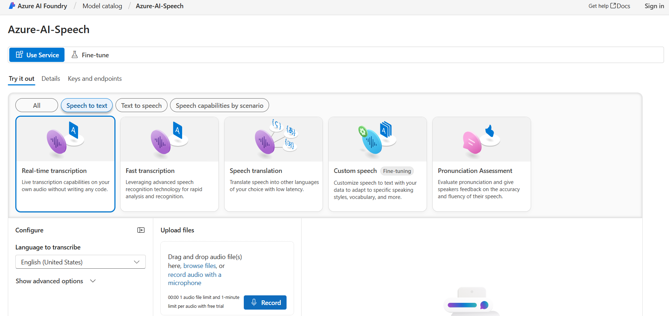The image size is (669, 316).
Task: Click the advanced options chevron
Action: click(x=93, y=281)
